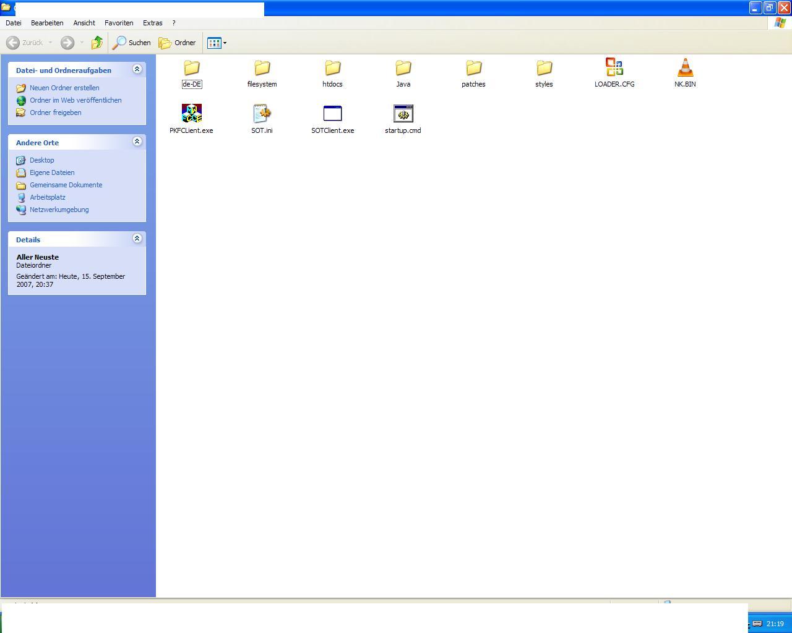792x633 pixels.
Task: Select the htdocs folder
Action: point(332,68)
